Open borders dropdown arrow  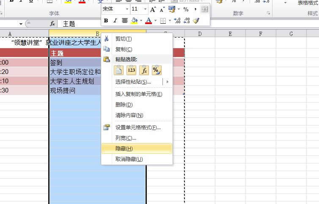[170, 21]
